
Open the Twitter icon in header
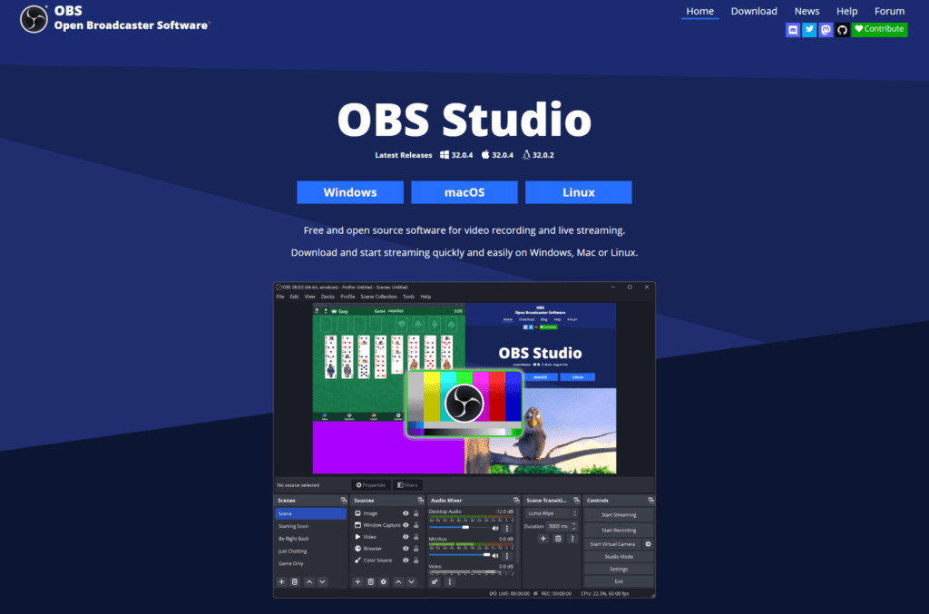click(x=809, y=30)
